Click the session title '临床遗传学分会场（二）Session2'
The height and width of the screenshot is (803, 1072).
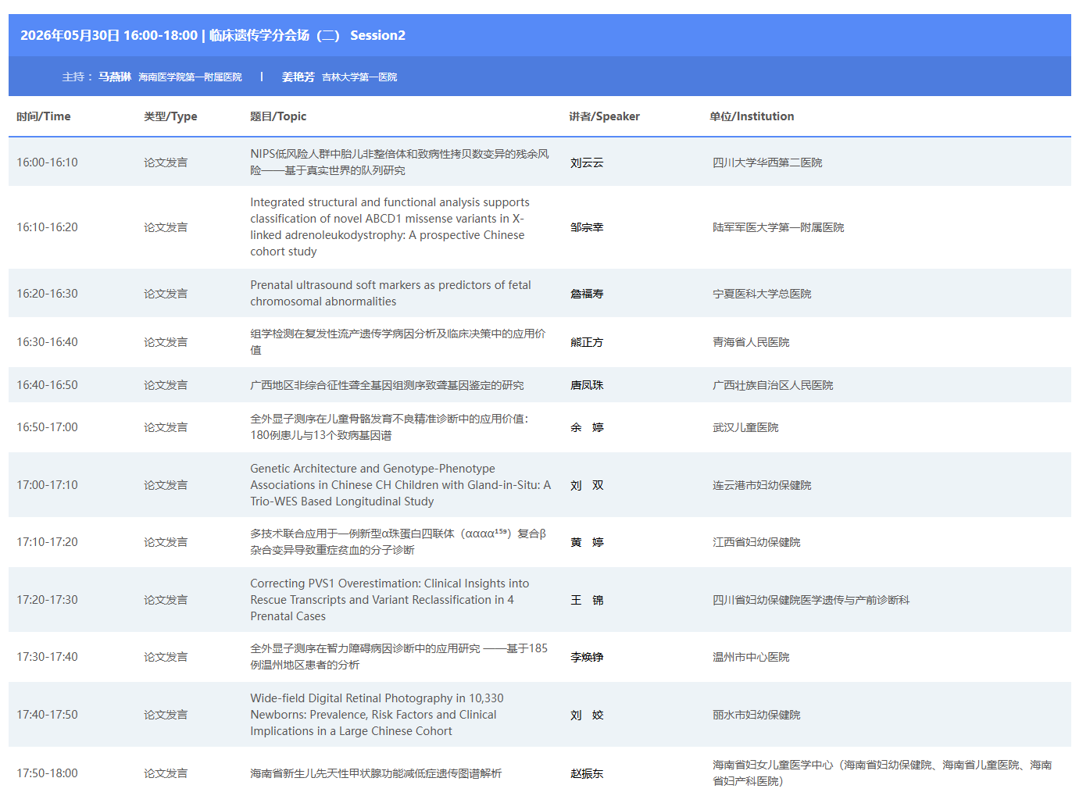coord(307,35)
